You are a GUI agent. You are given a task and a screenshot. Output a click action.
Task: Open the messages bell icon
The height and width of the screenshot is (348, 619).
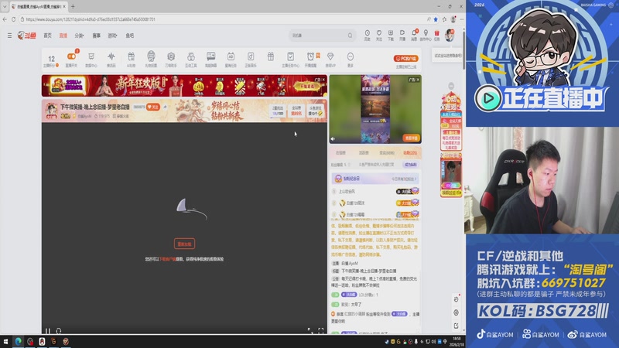414,35
